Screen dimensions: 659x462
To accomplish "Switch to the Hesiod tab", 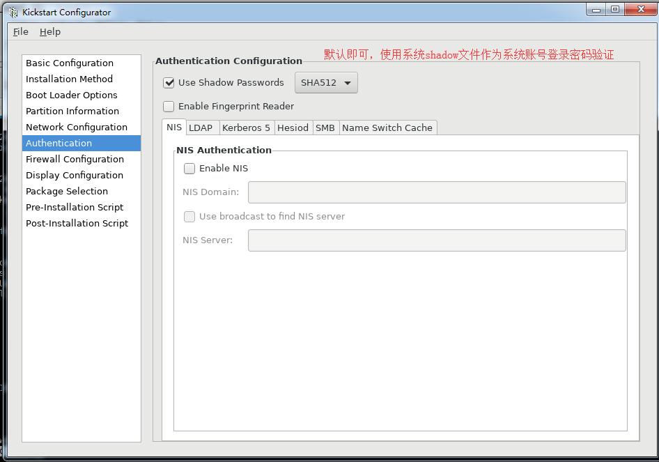I will (293, 128).
